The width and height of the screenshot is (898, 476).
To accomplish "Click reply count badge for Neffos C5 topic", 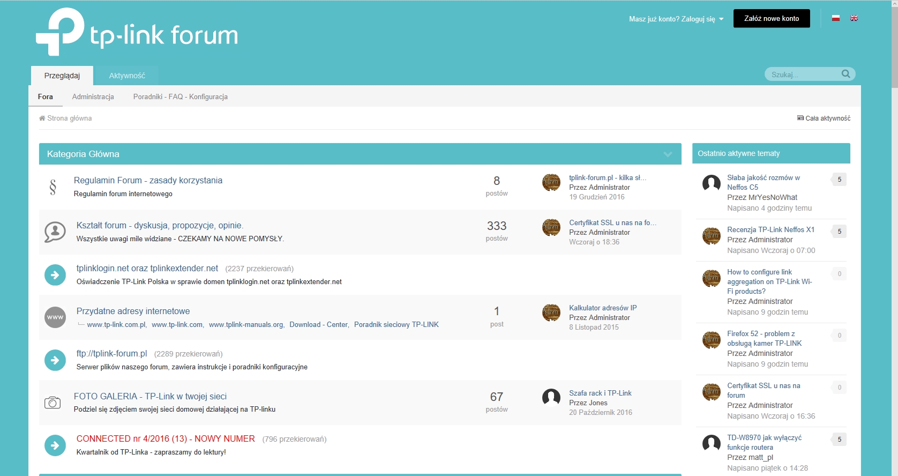I will (x=840, y=180).
